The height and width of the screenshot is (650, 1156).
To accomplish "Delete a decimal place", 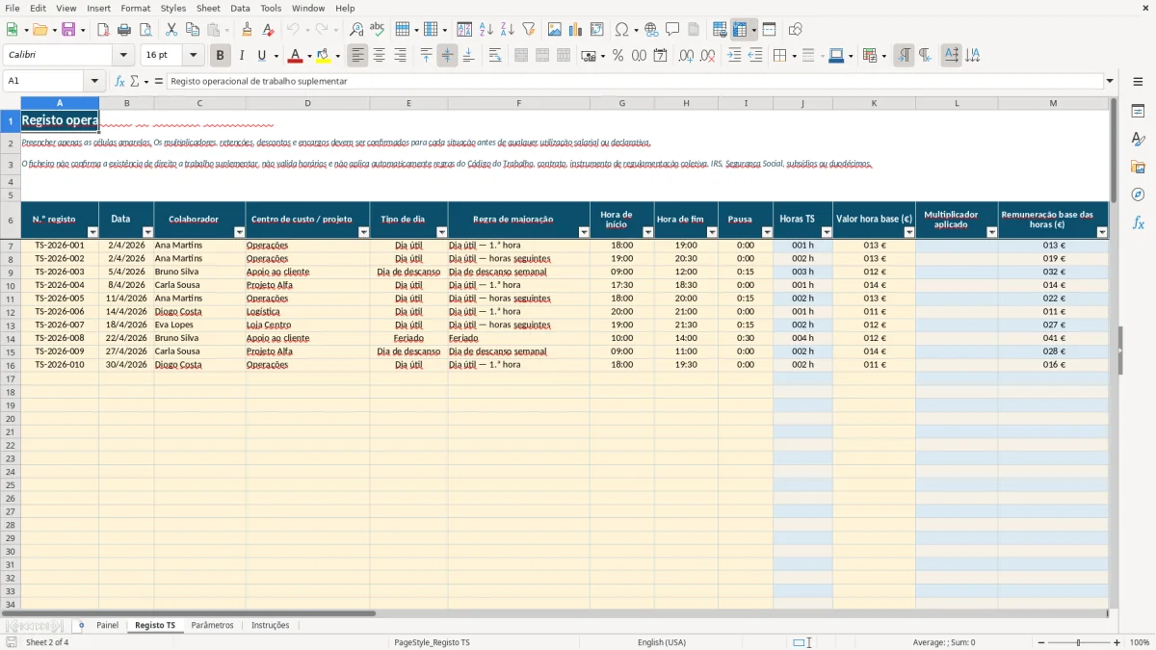I will (707, 56).
